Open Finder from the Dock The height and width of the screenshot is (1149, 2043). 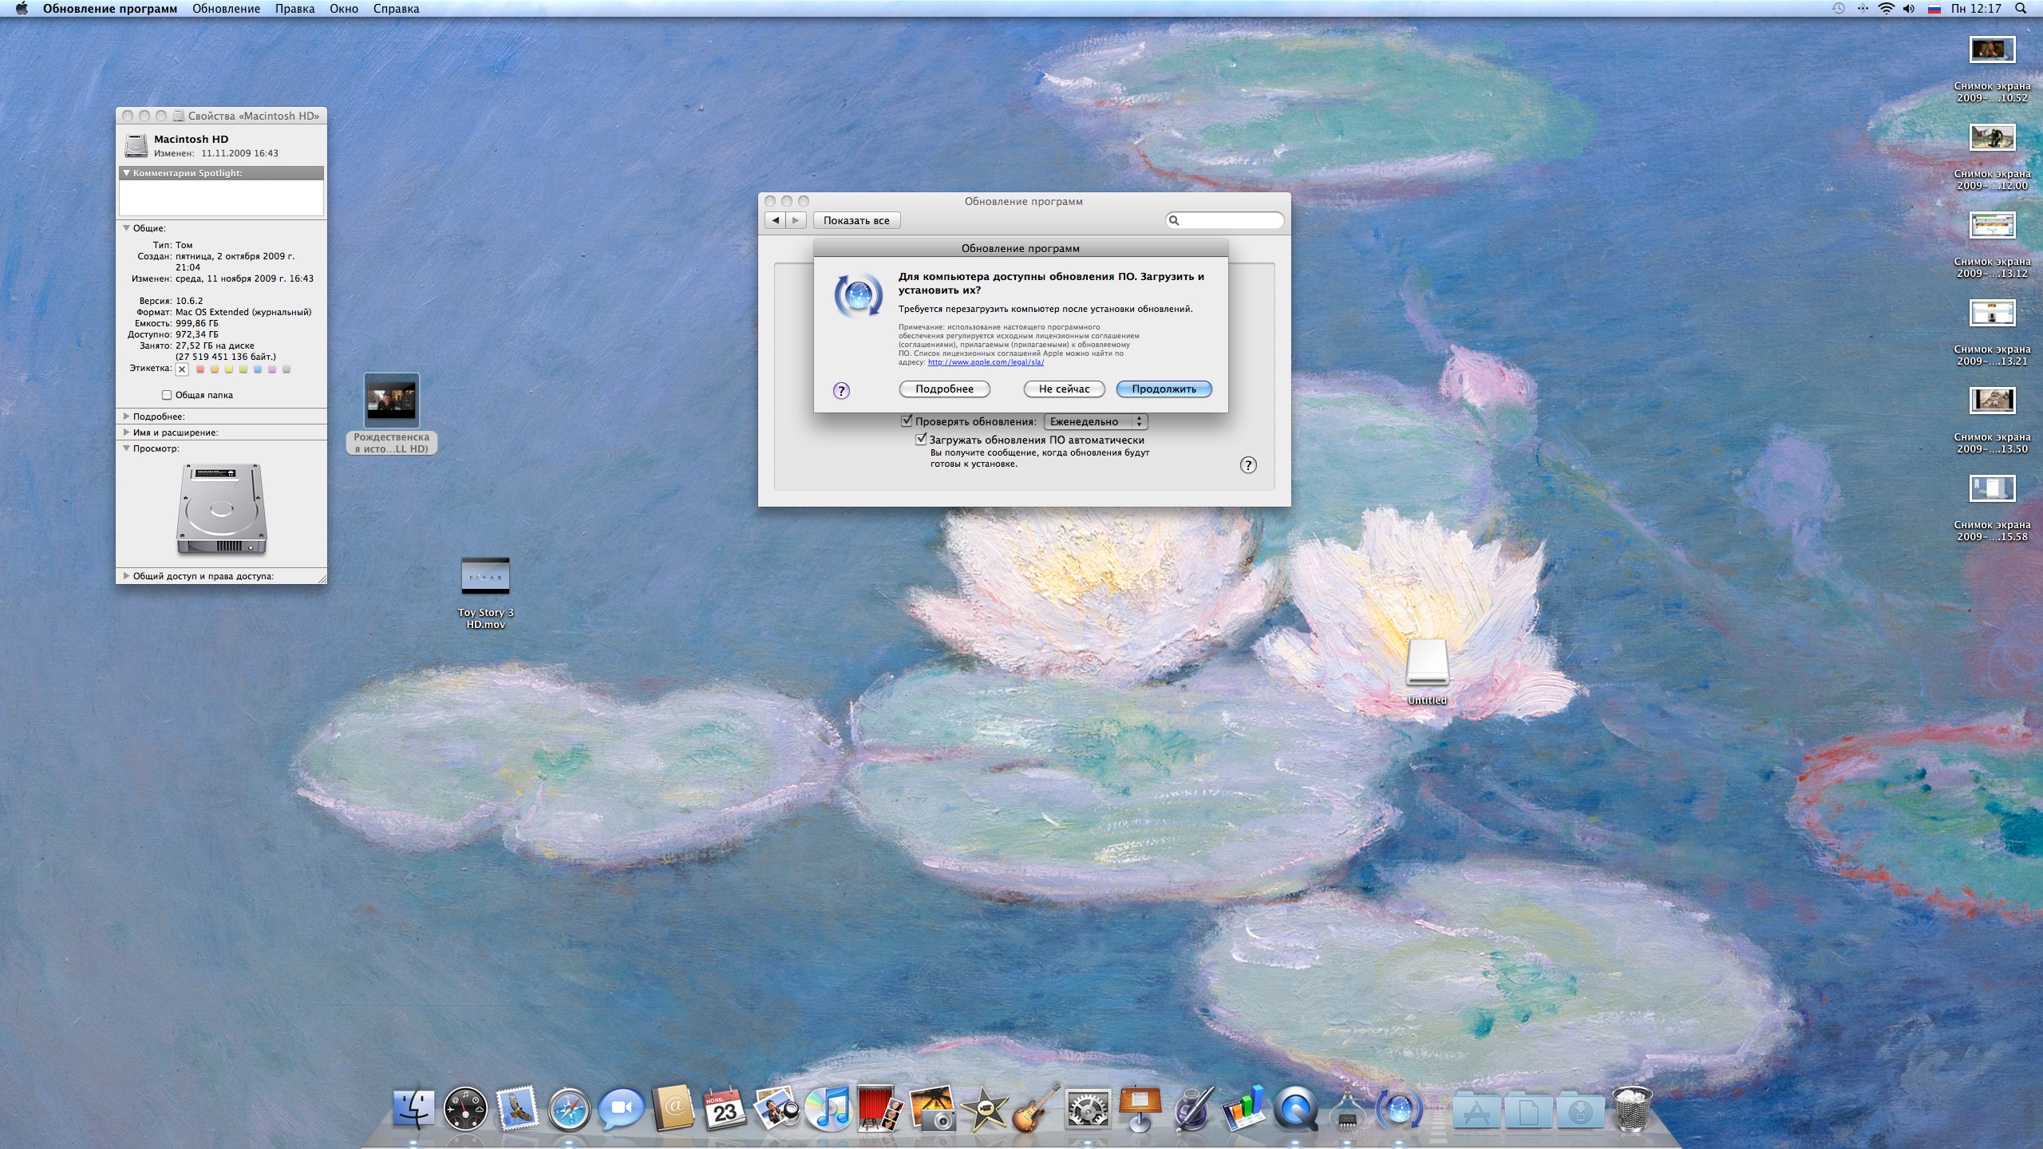point(413,1109)
